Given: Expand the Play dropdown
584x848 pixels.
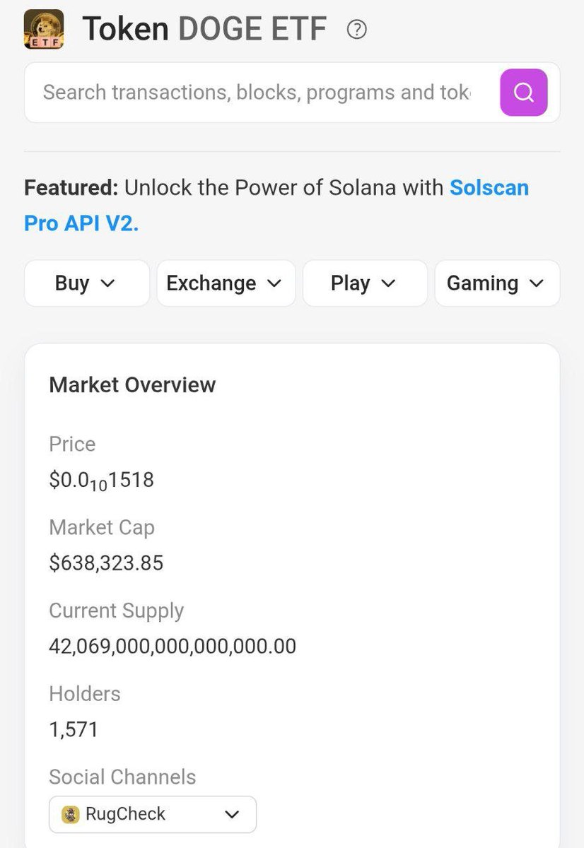Looking at the screenshot, I should (365, 283).
